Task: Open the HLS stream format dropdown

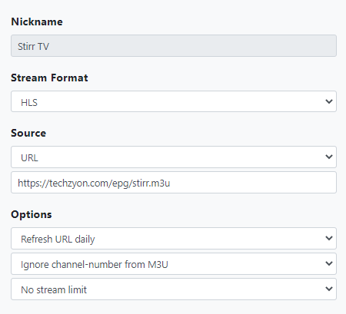Action: point(174,101)
